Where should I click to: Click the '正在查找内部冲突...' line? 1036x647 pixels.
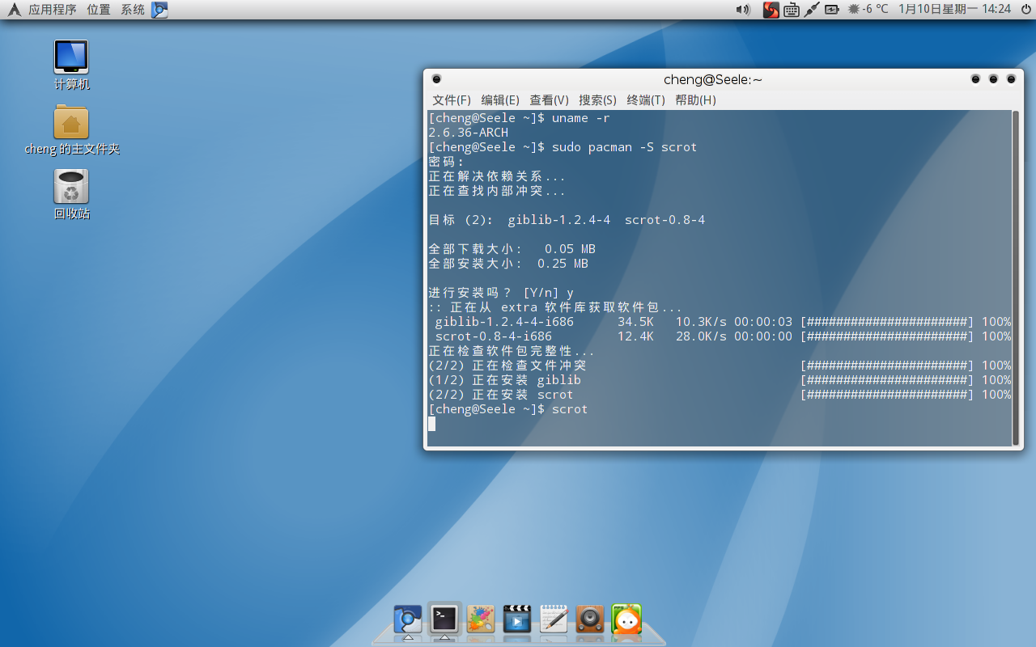(497, 191)
